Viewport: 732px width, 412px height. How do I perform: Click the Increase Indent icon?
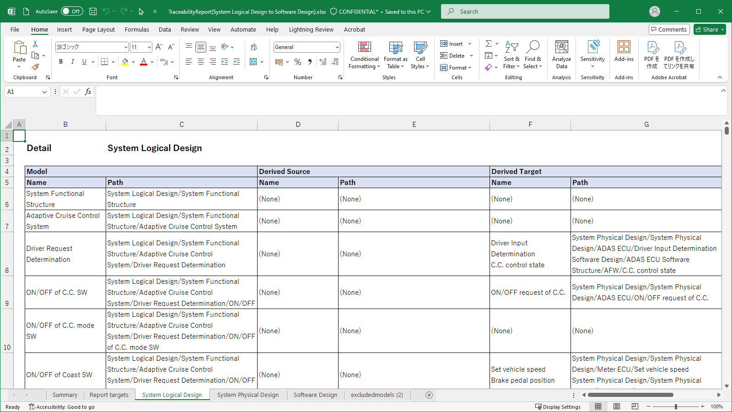click(237, 61)
